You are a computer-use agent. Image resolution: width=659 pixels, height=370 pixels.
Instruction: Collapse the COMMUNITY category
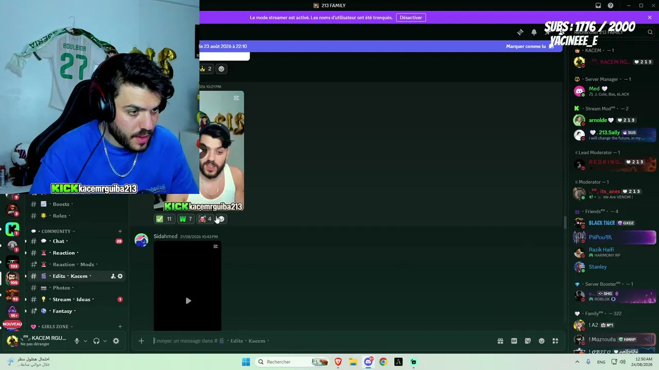pyautogui.click(x=56, y=231)
